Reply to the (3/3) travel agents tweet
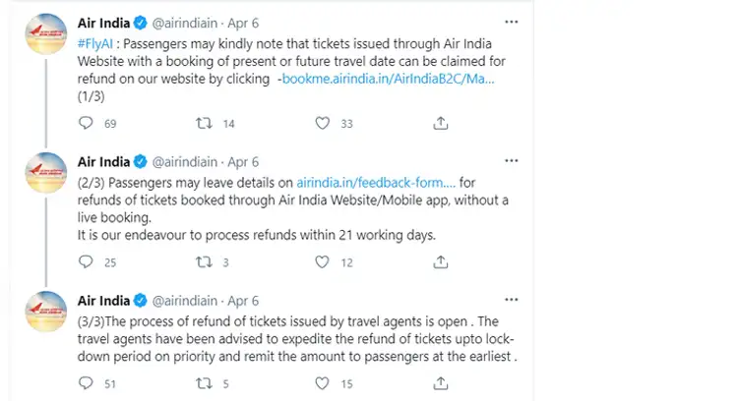 click(x=86, y=383)
